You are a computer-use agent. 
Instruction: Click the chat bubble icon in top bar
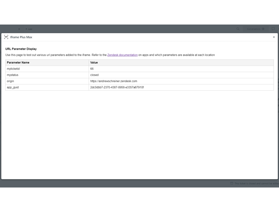click(x=273, y=29)
